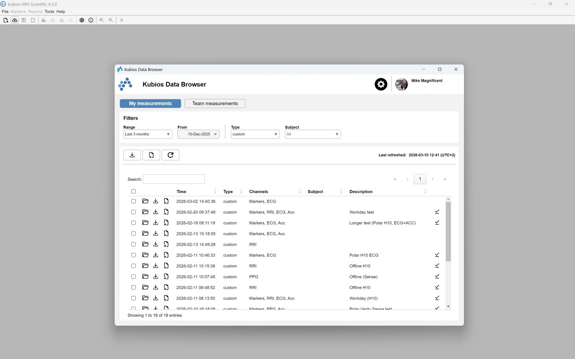Check the box for the Workday test row
Image resolution: width=575 pixels, height=359 pixels.
[133, 212]
